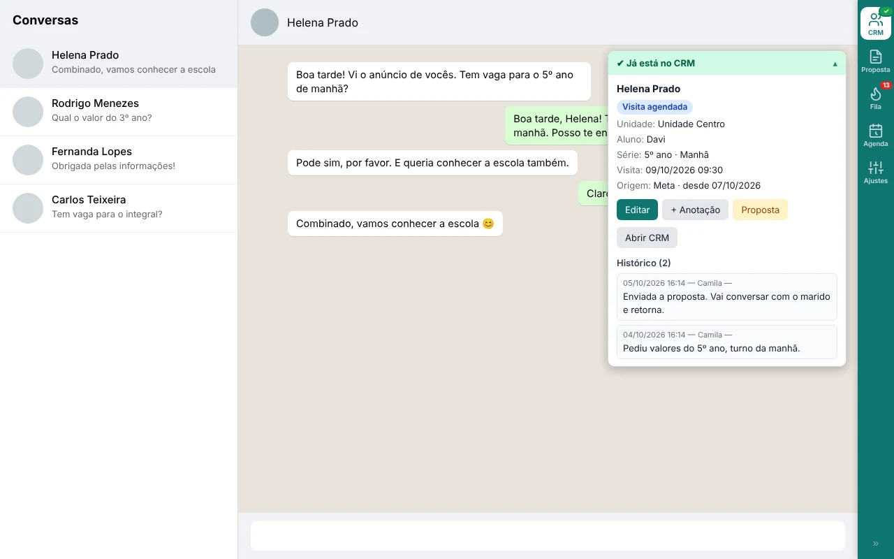The height and width of the screenshot is (559, 894).
Task: Click Helena Prado's avatar in chat header
Action: pyautogui.click(x=265, y=22)
